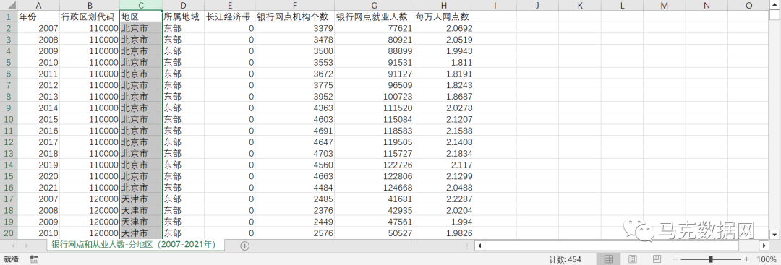Click the 银行网点机构个数 header cell
781x265 pixels.
pos(295,17)
